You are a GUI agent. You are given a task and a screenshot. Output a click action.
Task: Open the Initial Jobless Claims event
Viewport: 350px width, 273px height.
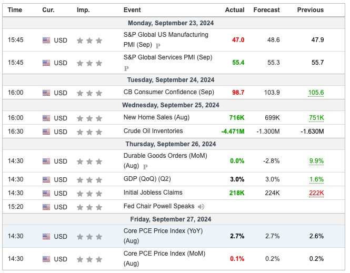[153, 193]
